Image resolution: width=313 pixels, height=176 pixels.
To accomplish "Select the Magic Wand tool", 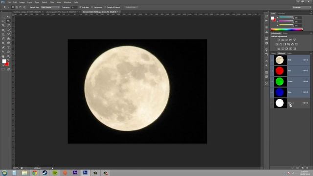I will pos(8,21).
